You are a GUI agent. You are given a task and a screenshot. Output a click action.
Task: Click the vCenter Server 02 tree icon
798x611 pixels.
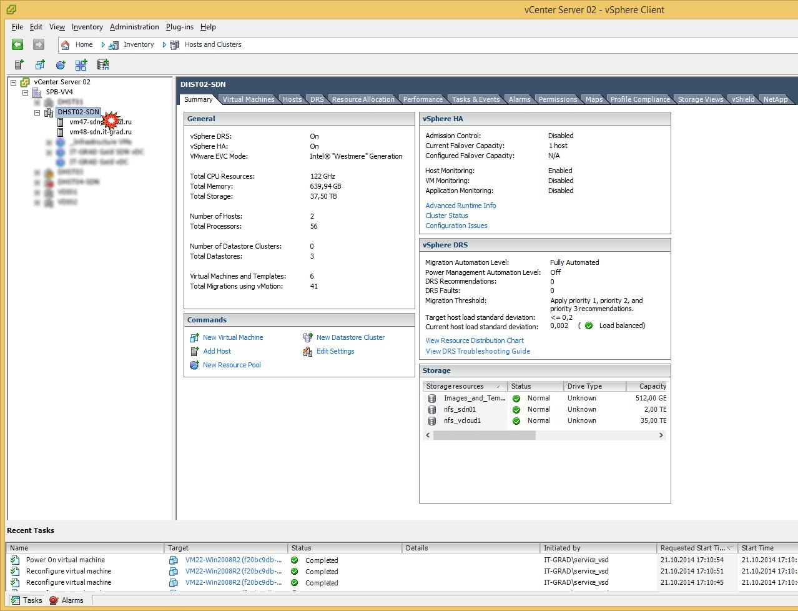(25, 82)
